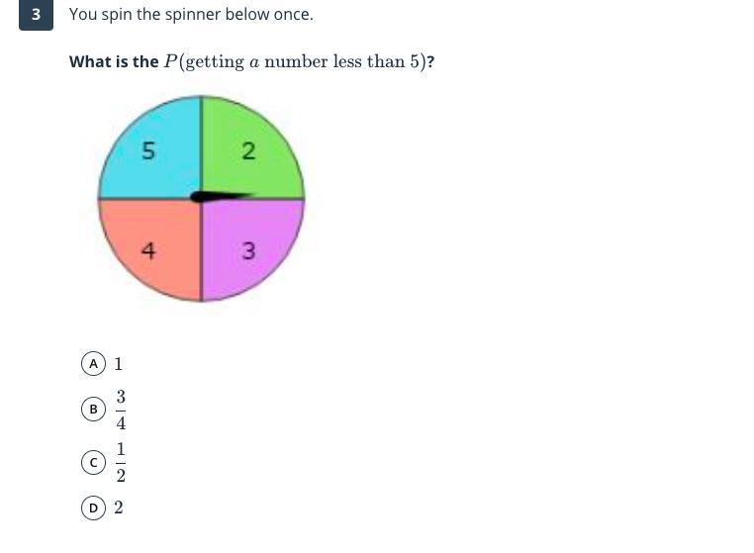Select answer option B radio button

pyautogui.click(x=93, y=410)
